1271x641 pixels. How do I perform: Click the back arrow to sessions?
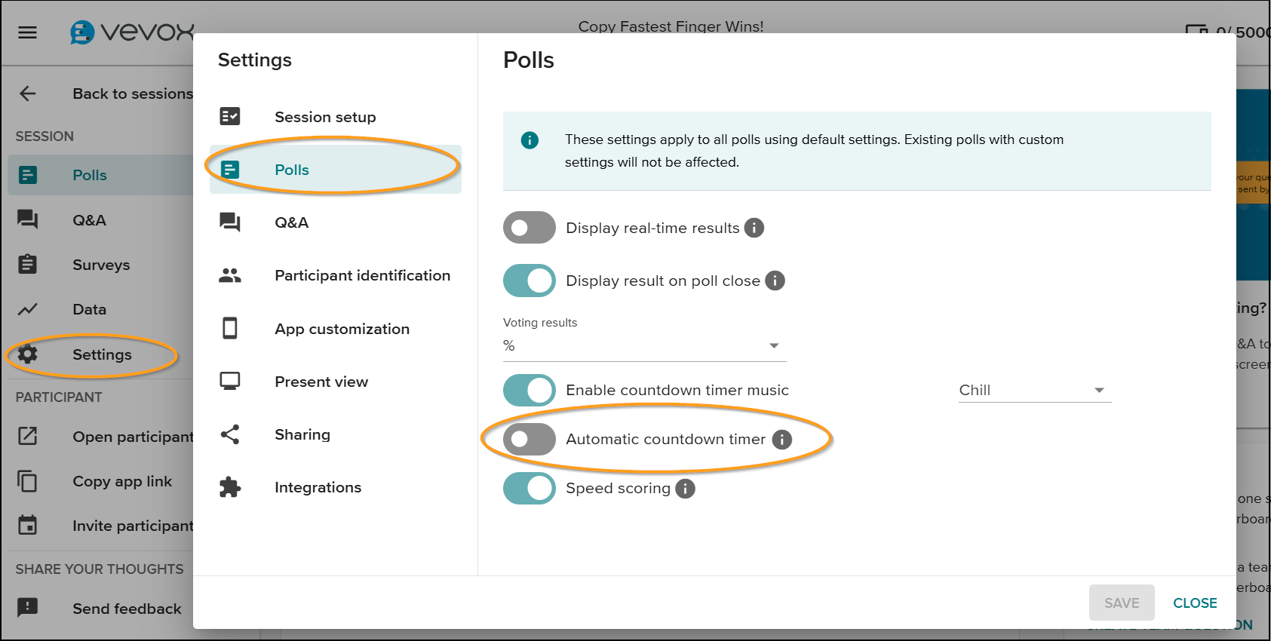28,94
